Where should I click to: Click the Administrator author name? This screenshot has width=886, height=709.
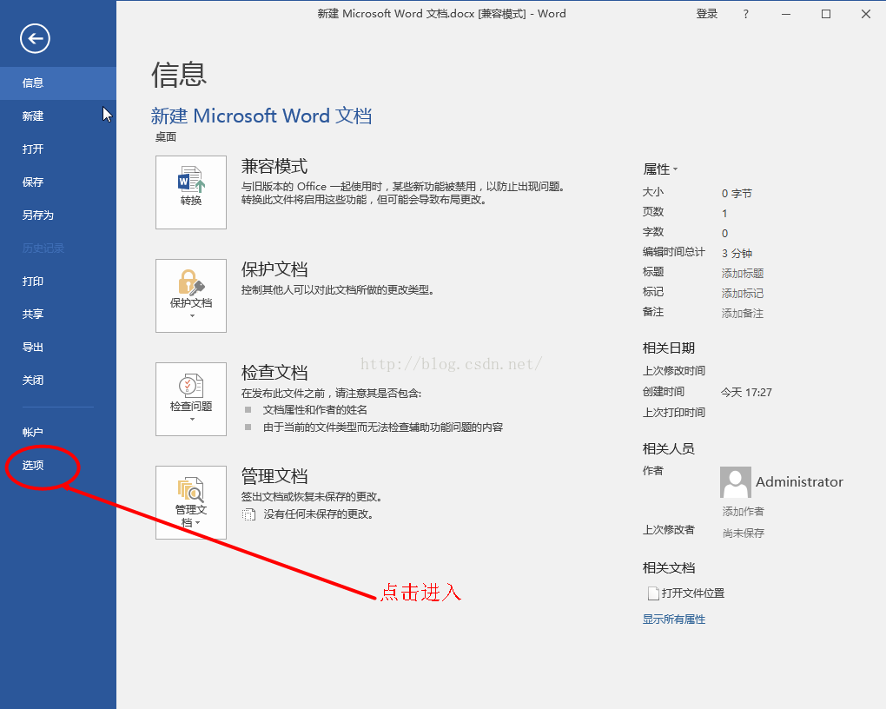click(x=799, y=481)
